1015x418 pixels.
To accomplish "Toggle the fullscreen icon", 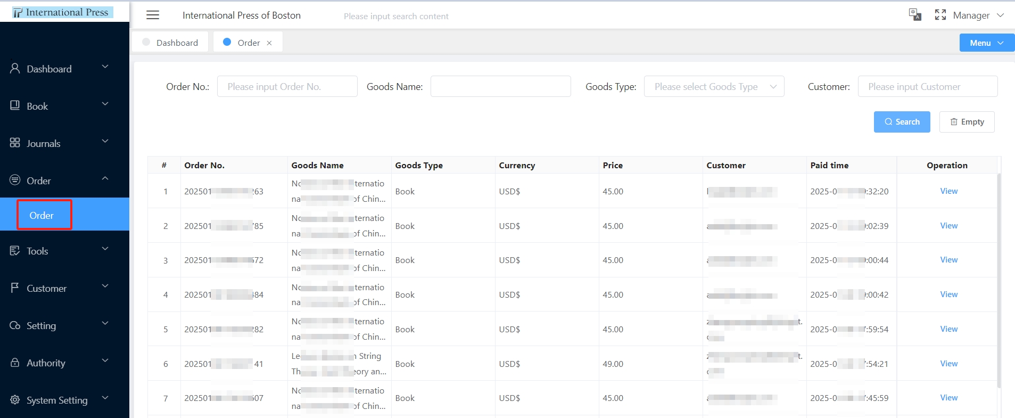I will (940, 15).
